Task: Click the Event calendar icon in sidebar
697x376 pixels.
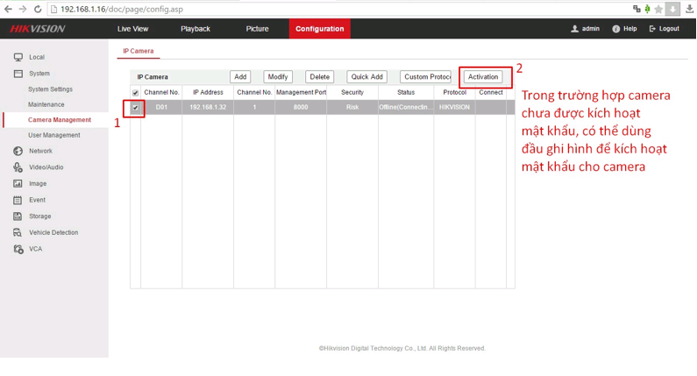Action: (18, 200)
